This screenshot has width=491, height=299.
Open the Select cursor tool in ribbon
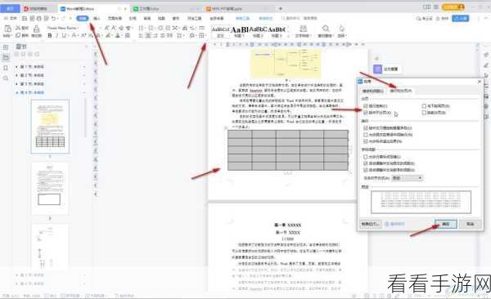[342, 29]
